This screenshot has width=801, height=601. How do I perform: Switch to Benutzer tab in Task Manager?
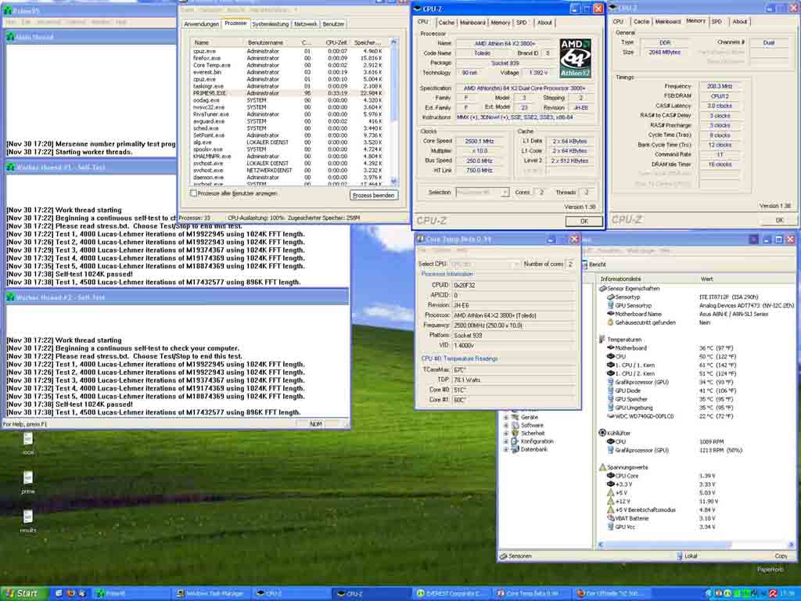tap(333, 24)
